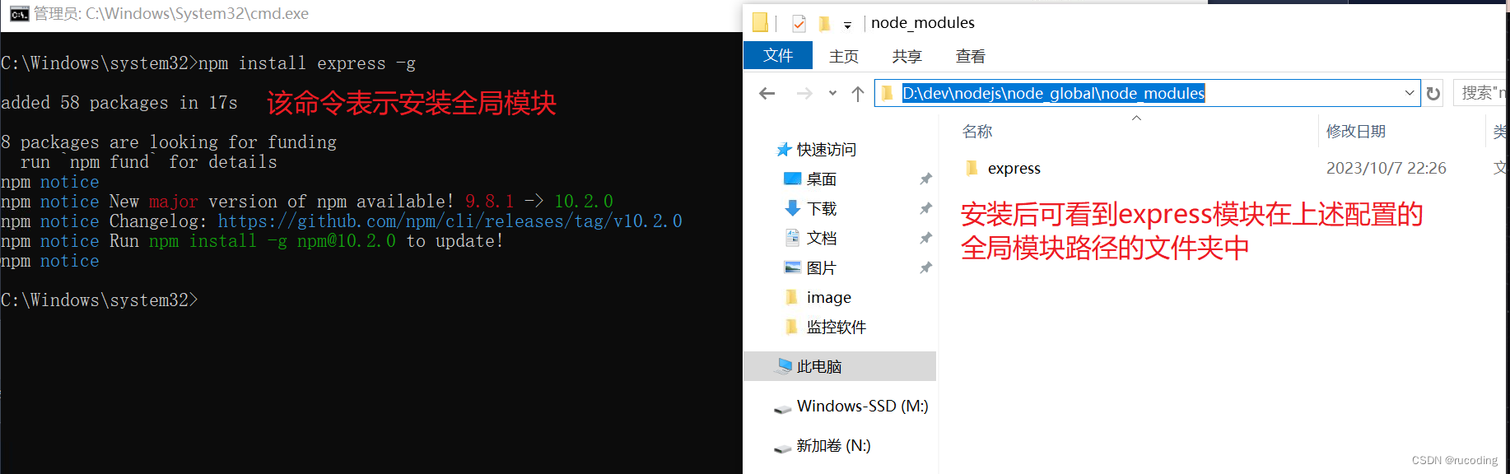The width and height of the screenshot is (1510, 474).
Task: Open the image folder in navigation pane
Action: 829,297
